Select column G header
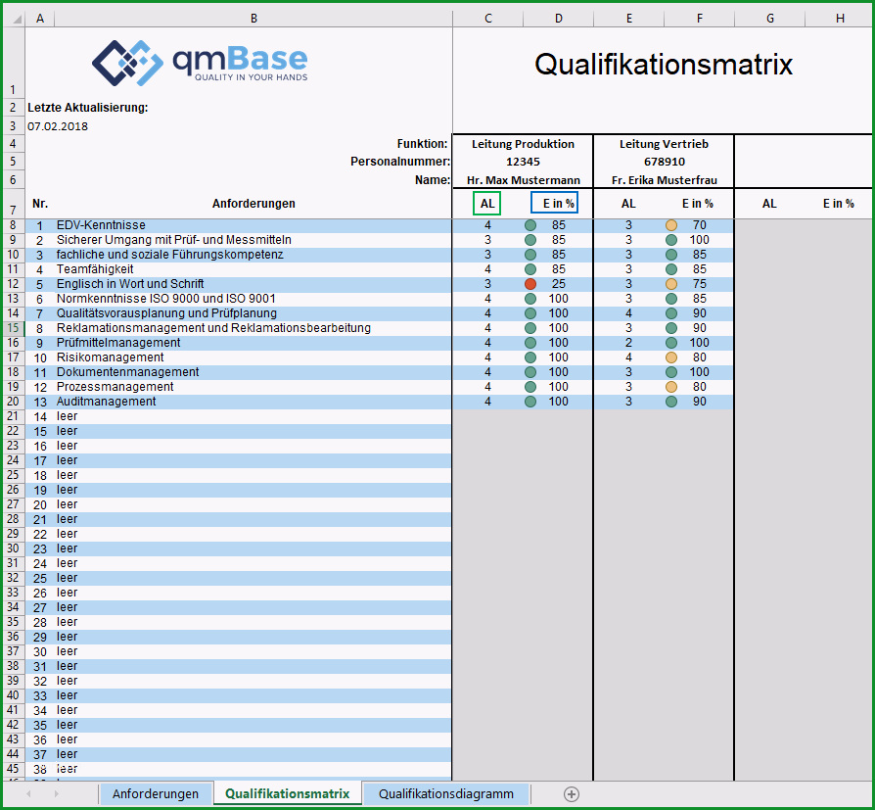 point(769,19)
